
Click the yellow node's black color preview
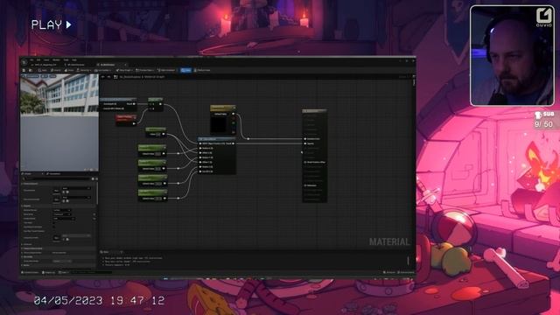pos(219,124)
